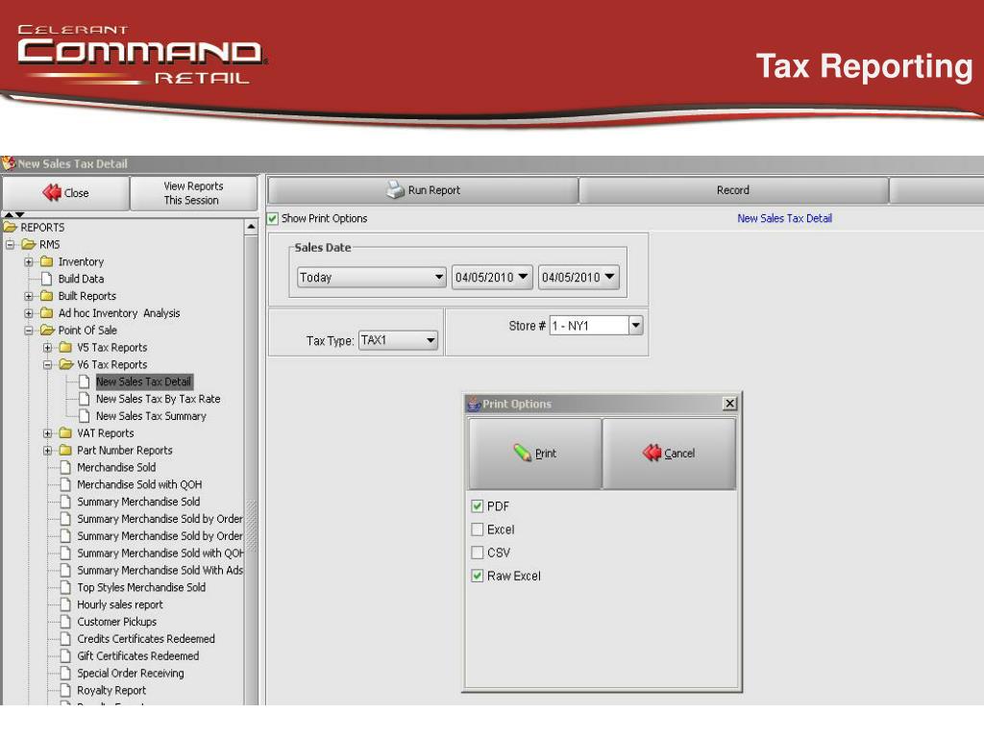Click the New Sales Tax Summary document icon
Screen dimensions: 984x738
tap(85, 415)
